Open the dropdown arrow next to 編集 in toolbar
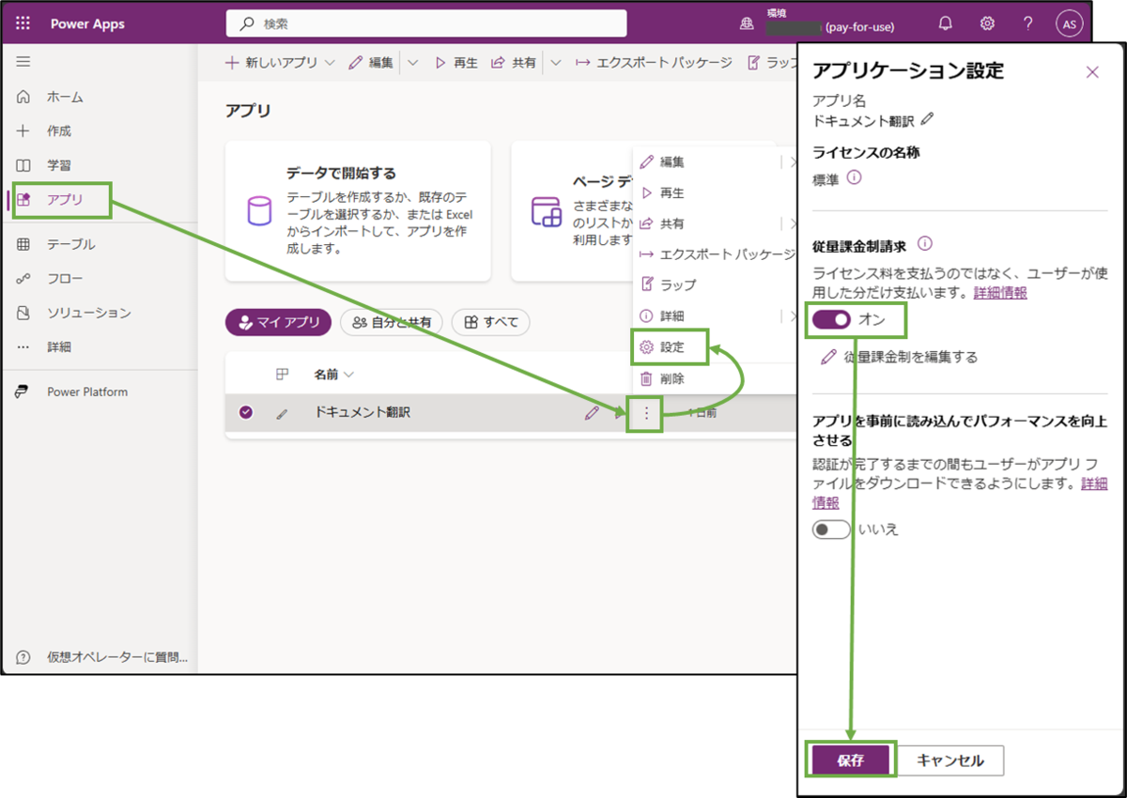 412,63
